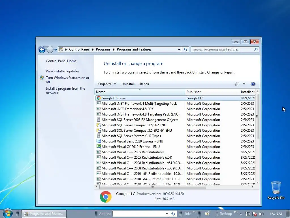Open the recent pages dropdown arrow
This screenshot has width=290, height=218.
click(56, 49)
